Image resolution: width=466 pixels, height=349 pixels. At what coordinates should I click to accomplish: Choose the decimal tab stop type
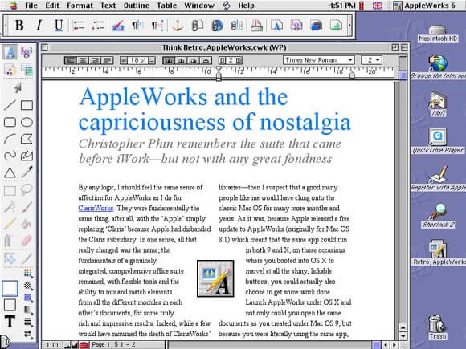[206, 60]
